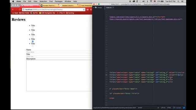This screenshot has height=110, width=196.
Task: Click the font-awesome.min.css URL in code
Action: click(x=145, y=19)
